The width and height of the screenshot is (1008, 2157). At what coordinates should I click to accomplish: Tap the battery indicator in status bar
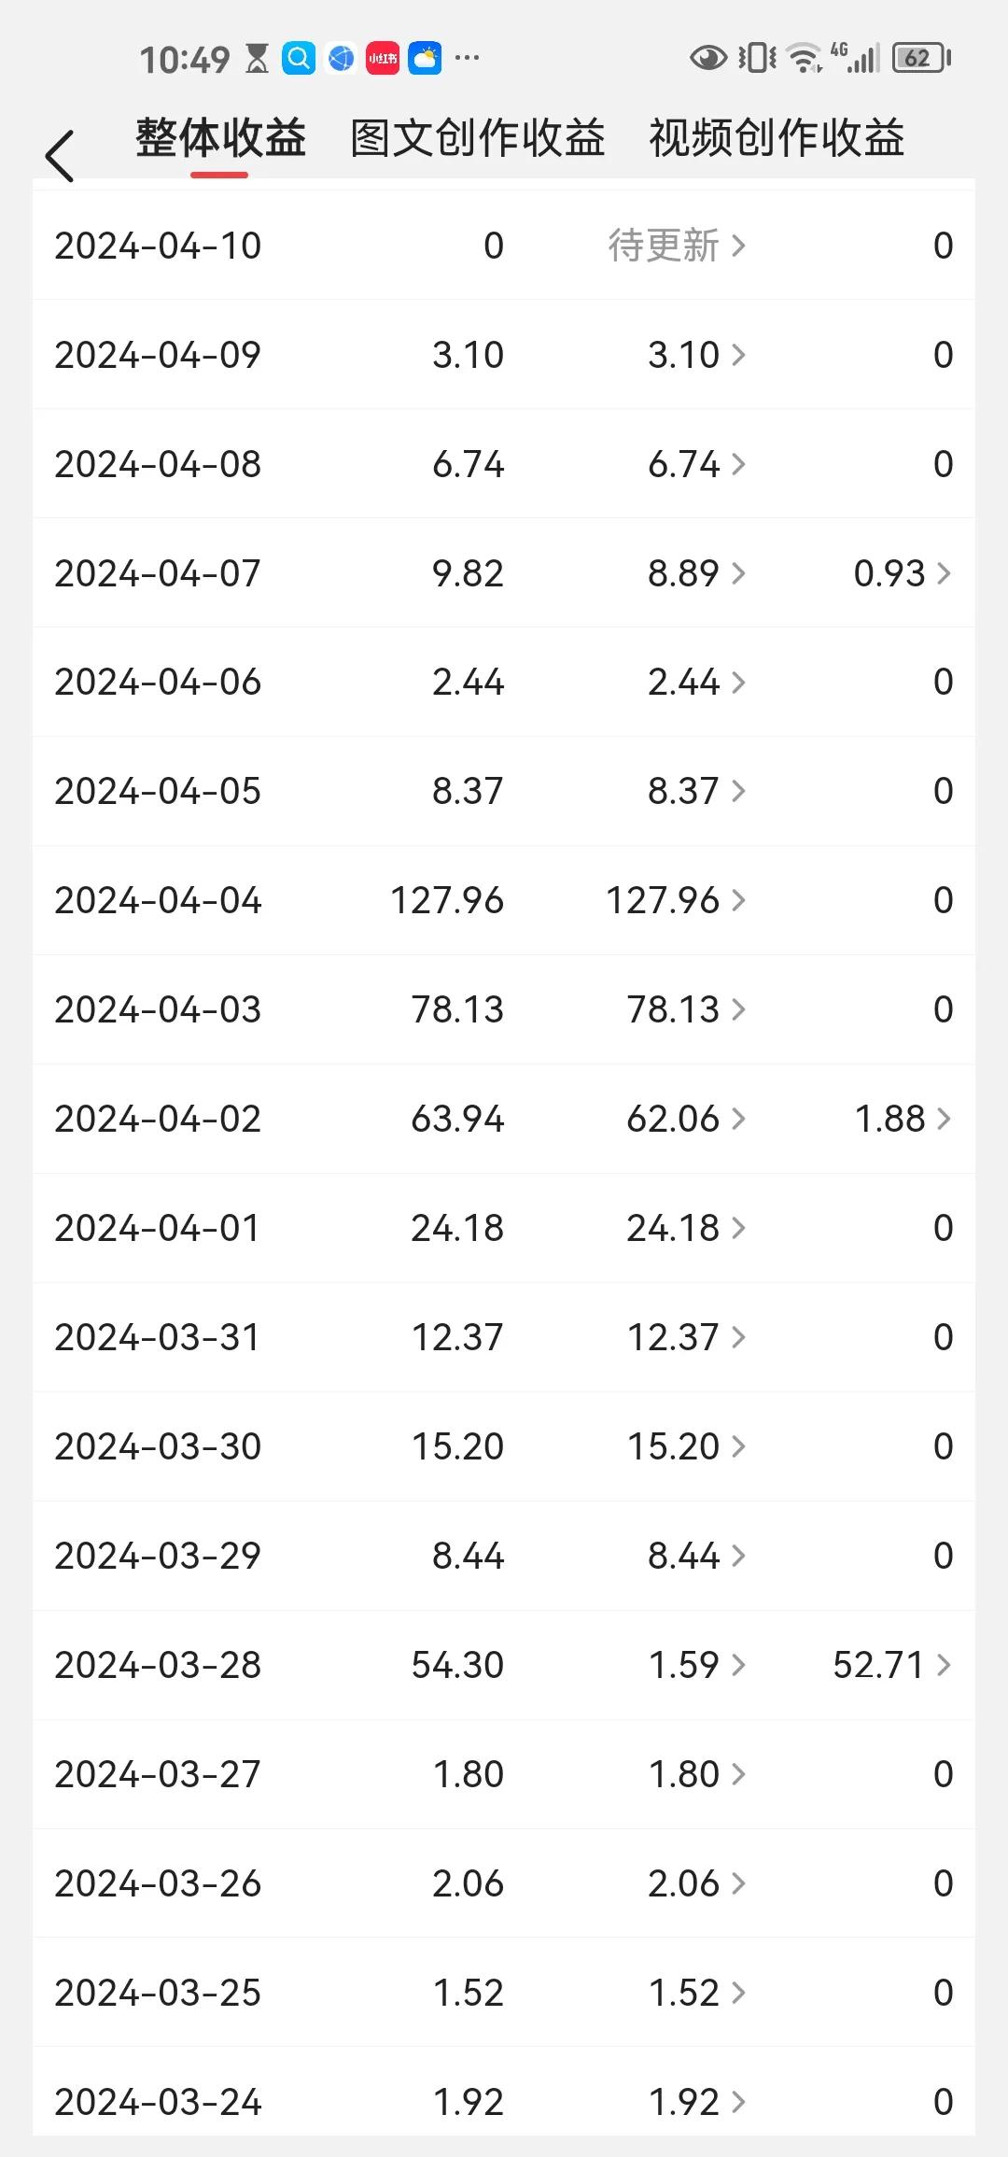pos(920,59)
